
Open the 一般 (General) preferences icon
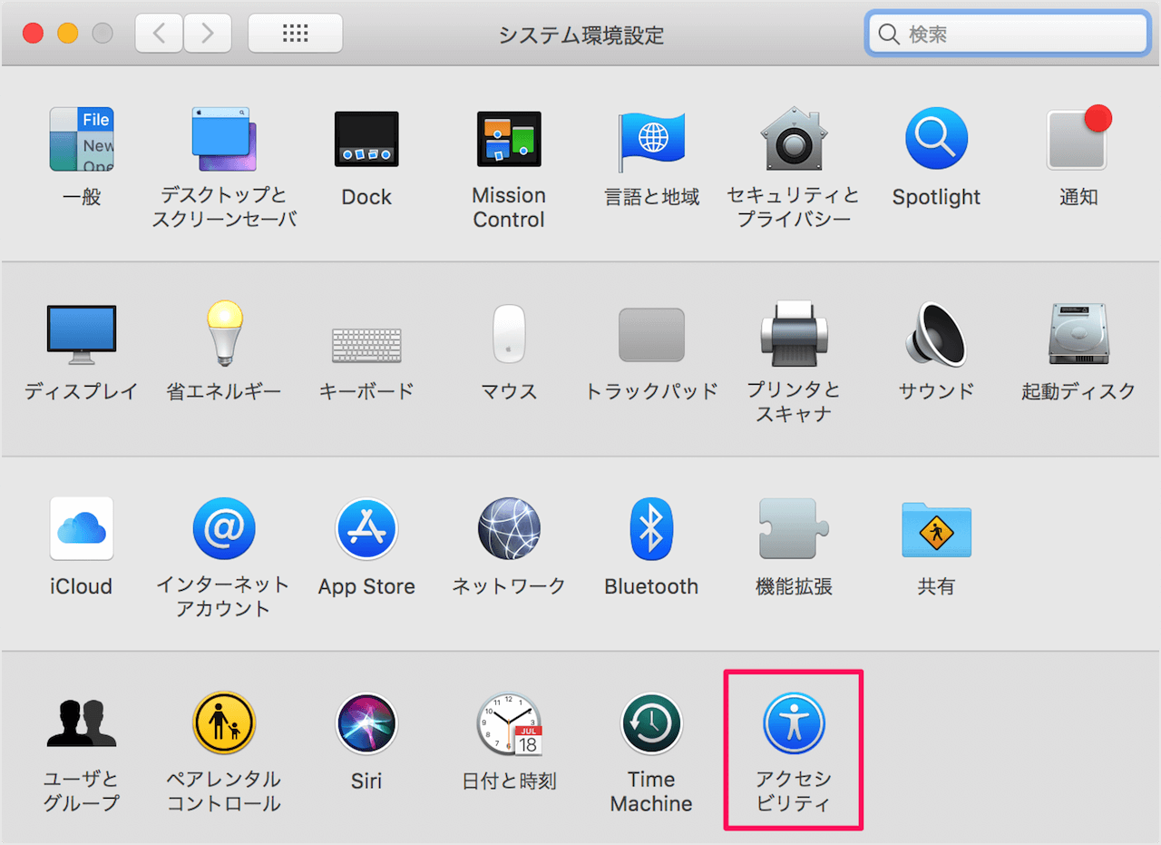(x=82, y=140)
